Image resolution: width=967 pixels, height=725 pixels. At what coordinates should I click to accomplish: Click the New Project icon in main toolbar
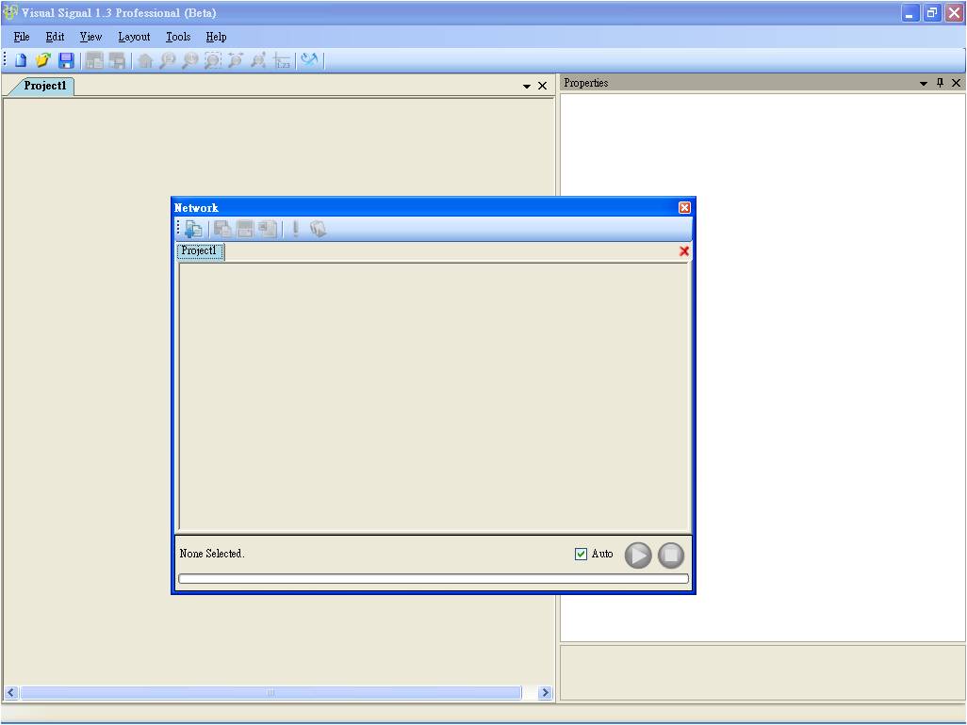pyautogui.click(x=20, y=60)
